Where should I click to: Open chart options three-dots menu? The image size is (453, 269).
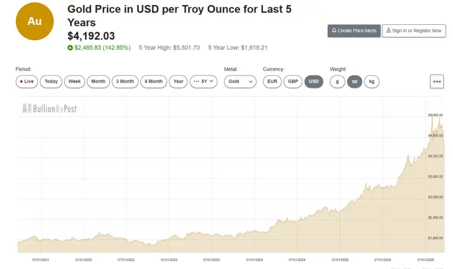(437, 82)
